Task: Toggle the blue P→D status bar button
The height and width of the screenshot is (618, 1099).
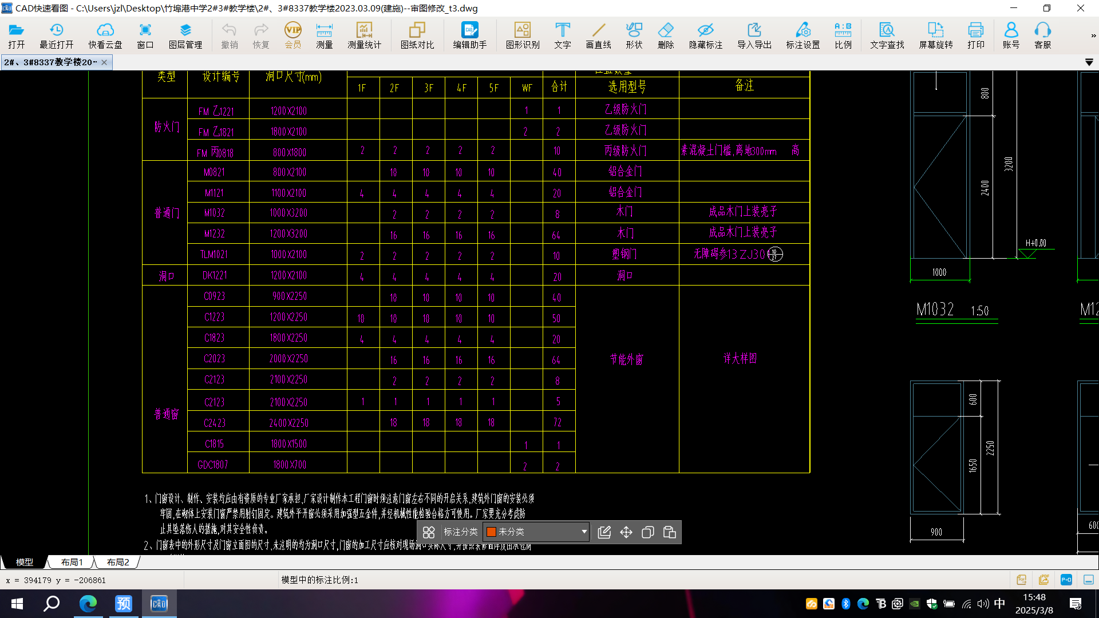Action: 1066,580
